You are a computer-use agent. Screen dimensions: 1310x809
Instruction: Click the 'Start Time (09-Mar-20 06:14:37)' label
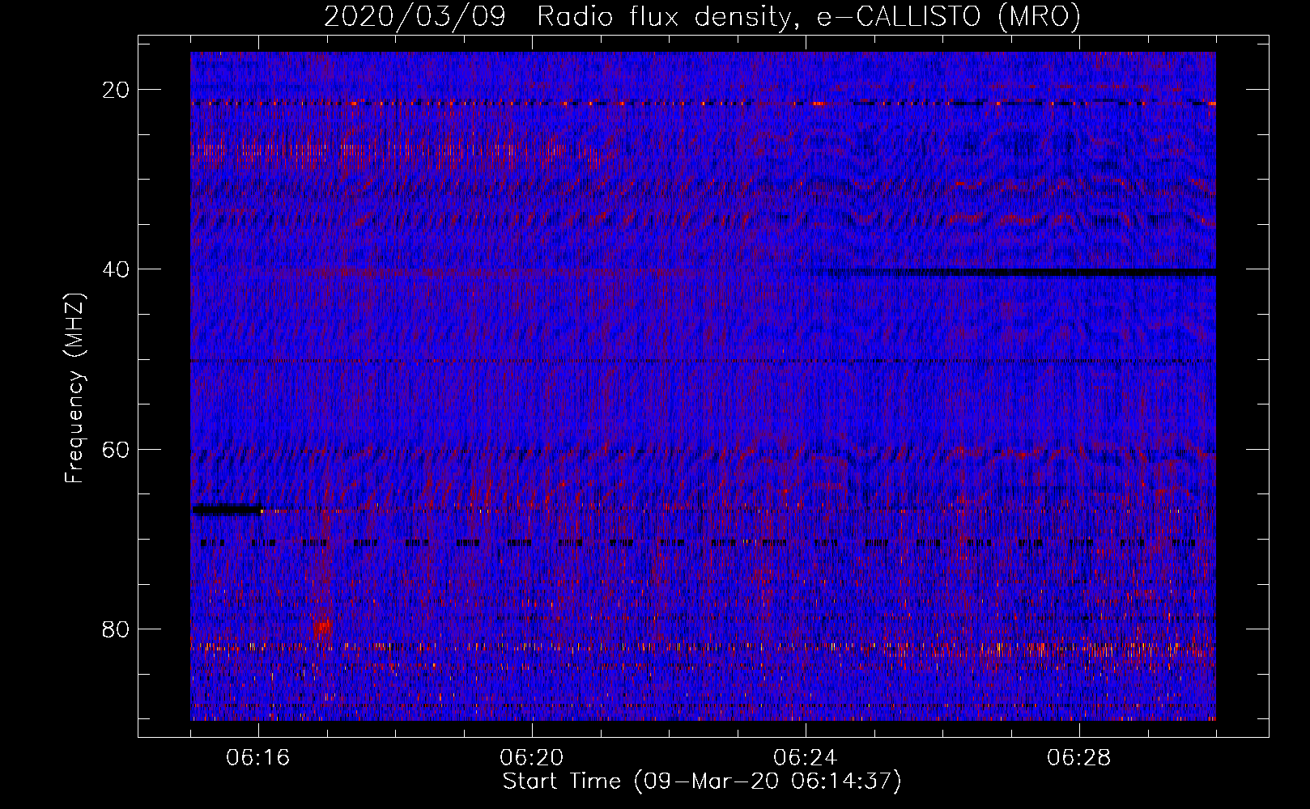[x=702, y=781]
